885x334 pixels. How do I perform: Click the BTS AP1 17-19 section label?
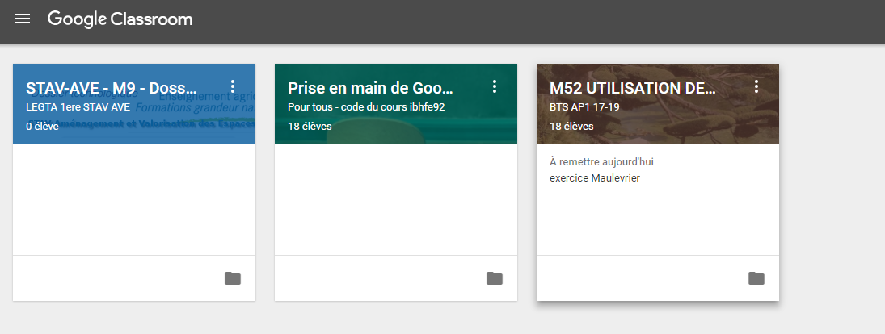[584, 107]
